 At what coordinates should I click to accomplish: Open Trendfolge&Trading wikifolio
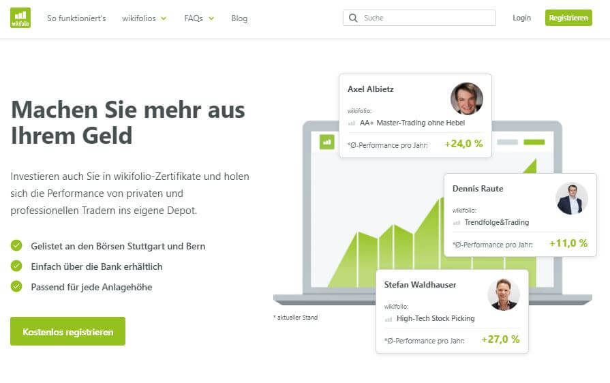tap(497, 222)
